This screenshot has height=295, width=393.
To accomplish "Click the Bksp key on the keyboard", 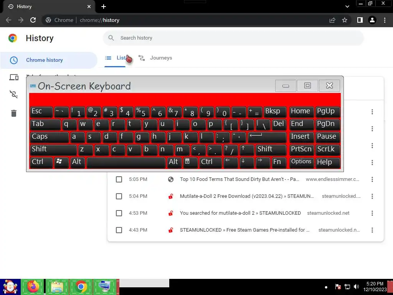I will tap(275, 112).
